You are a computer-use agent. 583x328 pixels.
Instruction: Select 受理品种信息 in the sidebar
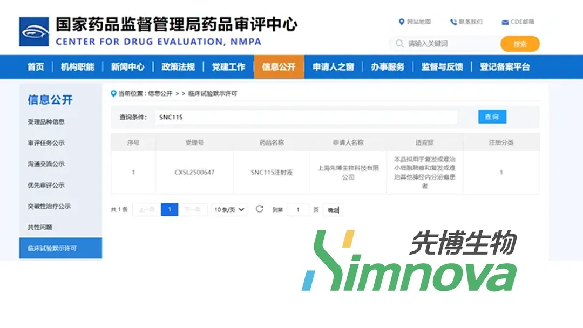tap(46, 122)
